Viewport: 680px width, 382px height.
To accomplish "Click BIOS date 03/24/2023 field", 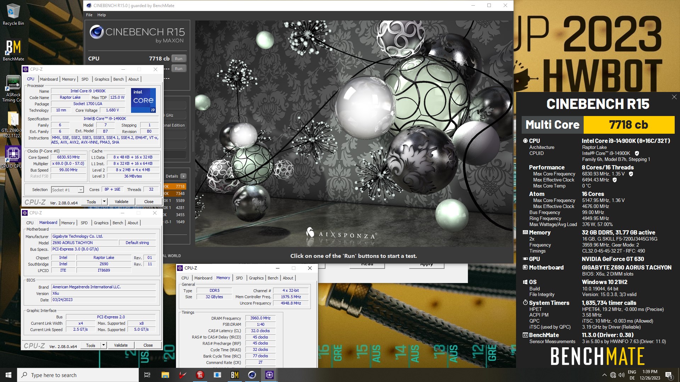I will [x=104, y=300].
